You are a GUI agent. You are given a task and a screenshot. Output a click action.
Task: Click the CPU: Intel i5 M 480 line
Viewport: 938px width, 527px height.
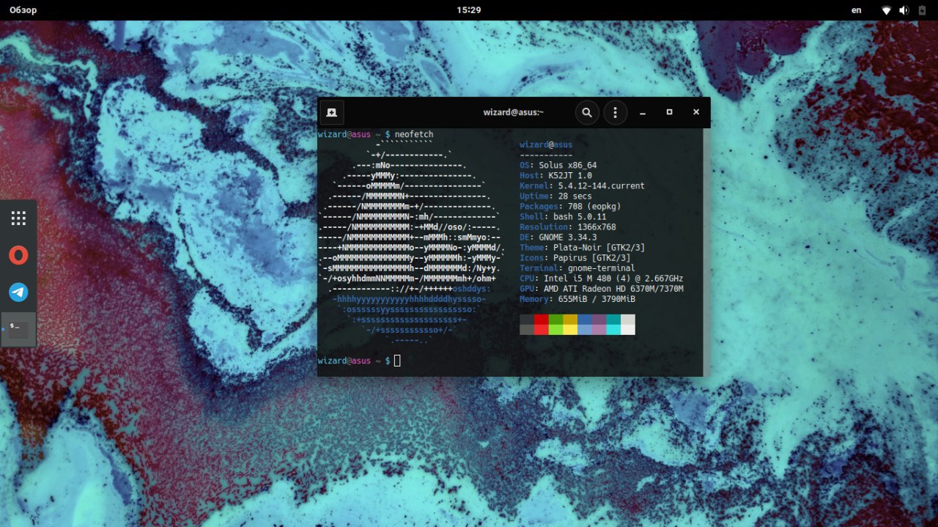point(601,279)
